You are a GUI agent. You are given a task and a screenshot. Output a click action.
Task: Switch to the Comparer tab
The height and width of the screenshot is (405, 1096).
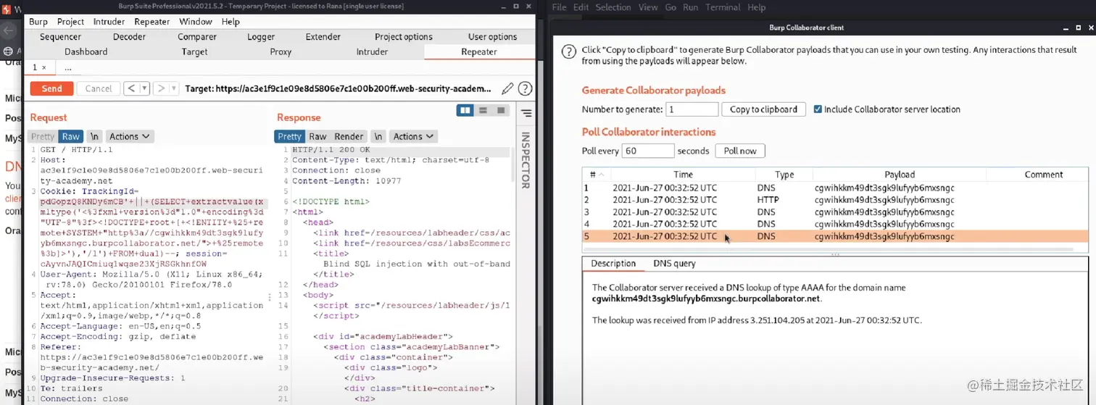pos(197,37)
